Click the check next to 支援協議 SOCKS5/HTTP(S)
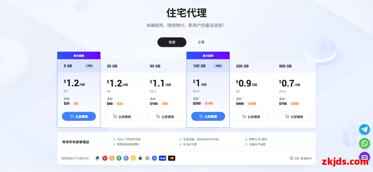The image size is (373, 172). click(x=180, y=139)
